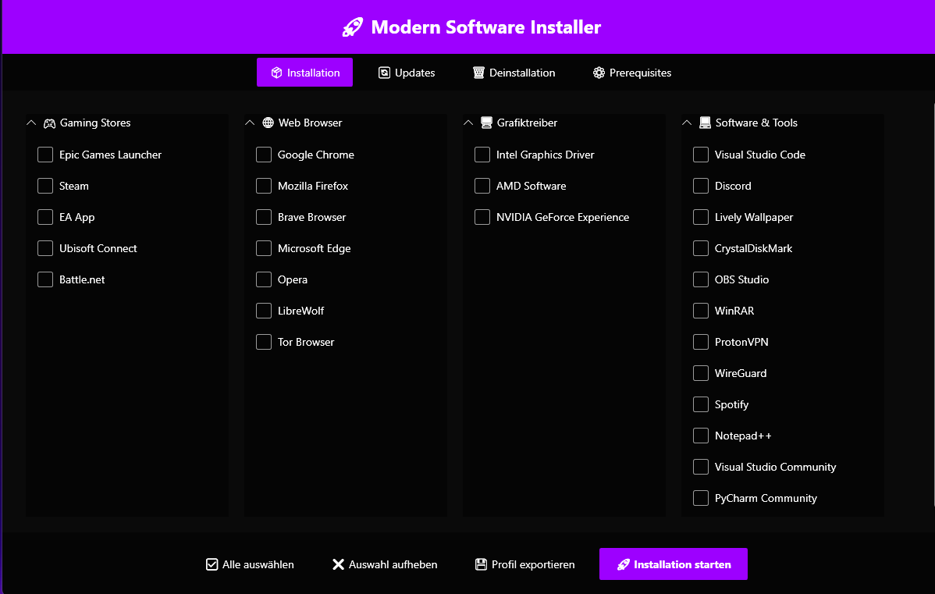This screenshot has height=594, width=935.
Task: Enable the Brave Browser checkbox
Action: 264,217
